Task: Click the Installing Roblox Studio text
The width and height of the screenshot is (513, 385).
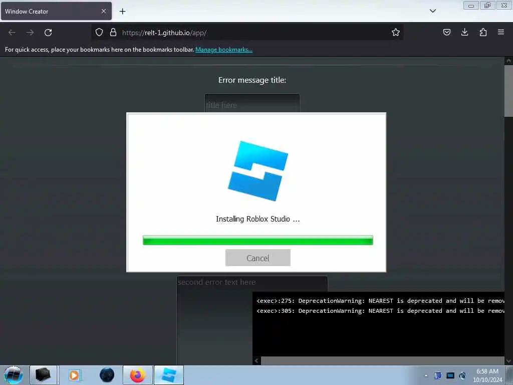Action: [258, 219]
